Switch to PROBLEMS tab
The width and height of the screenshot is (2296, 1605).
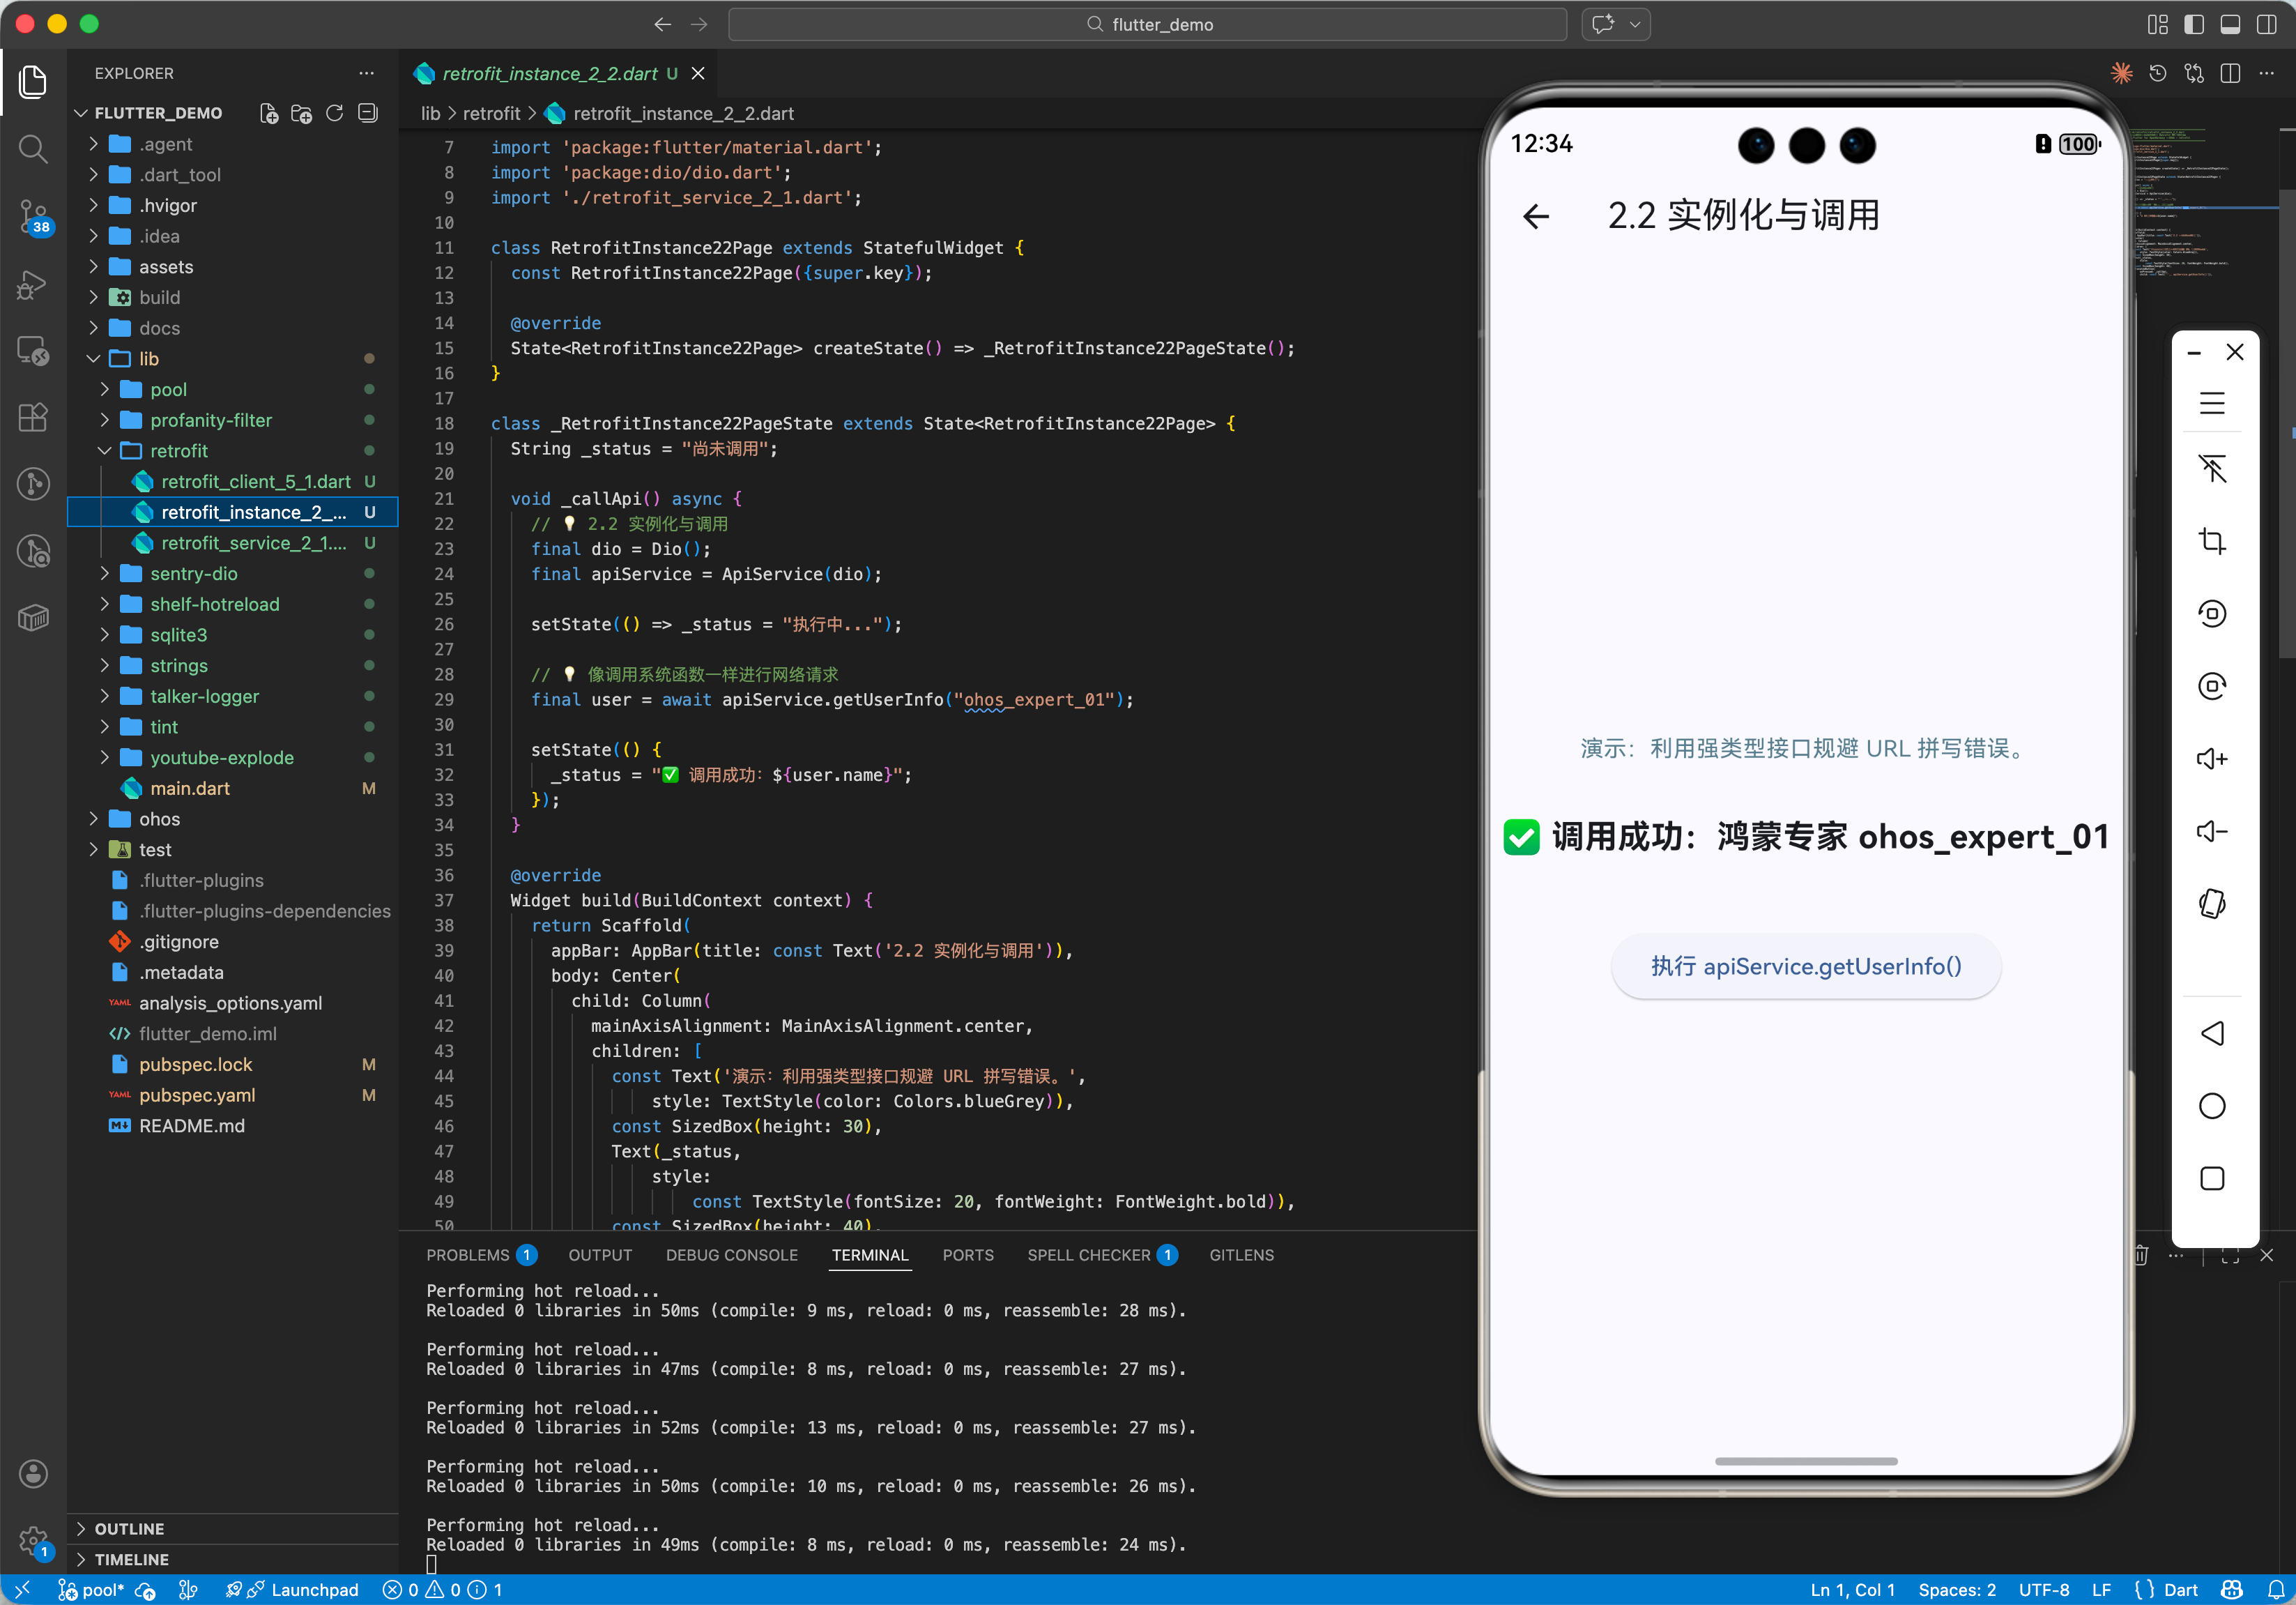click(467, 1254)
